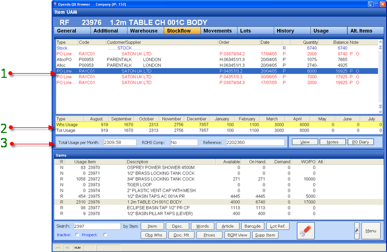Image resolution: width=387 pixels, height=252 pixels.
Task: Click the wrench and screwdriver tools icon
Action: tap(305, 231)
